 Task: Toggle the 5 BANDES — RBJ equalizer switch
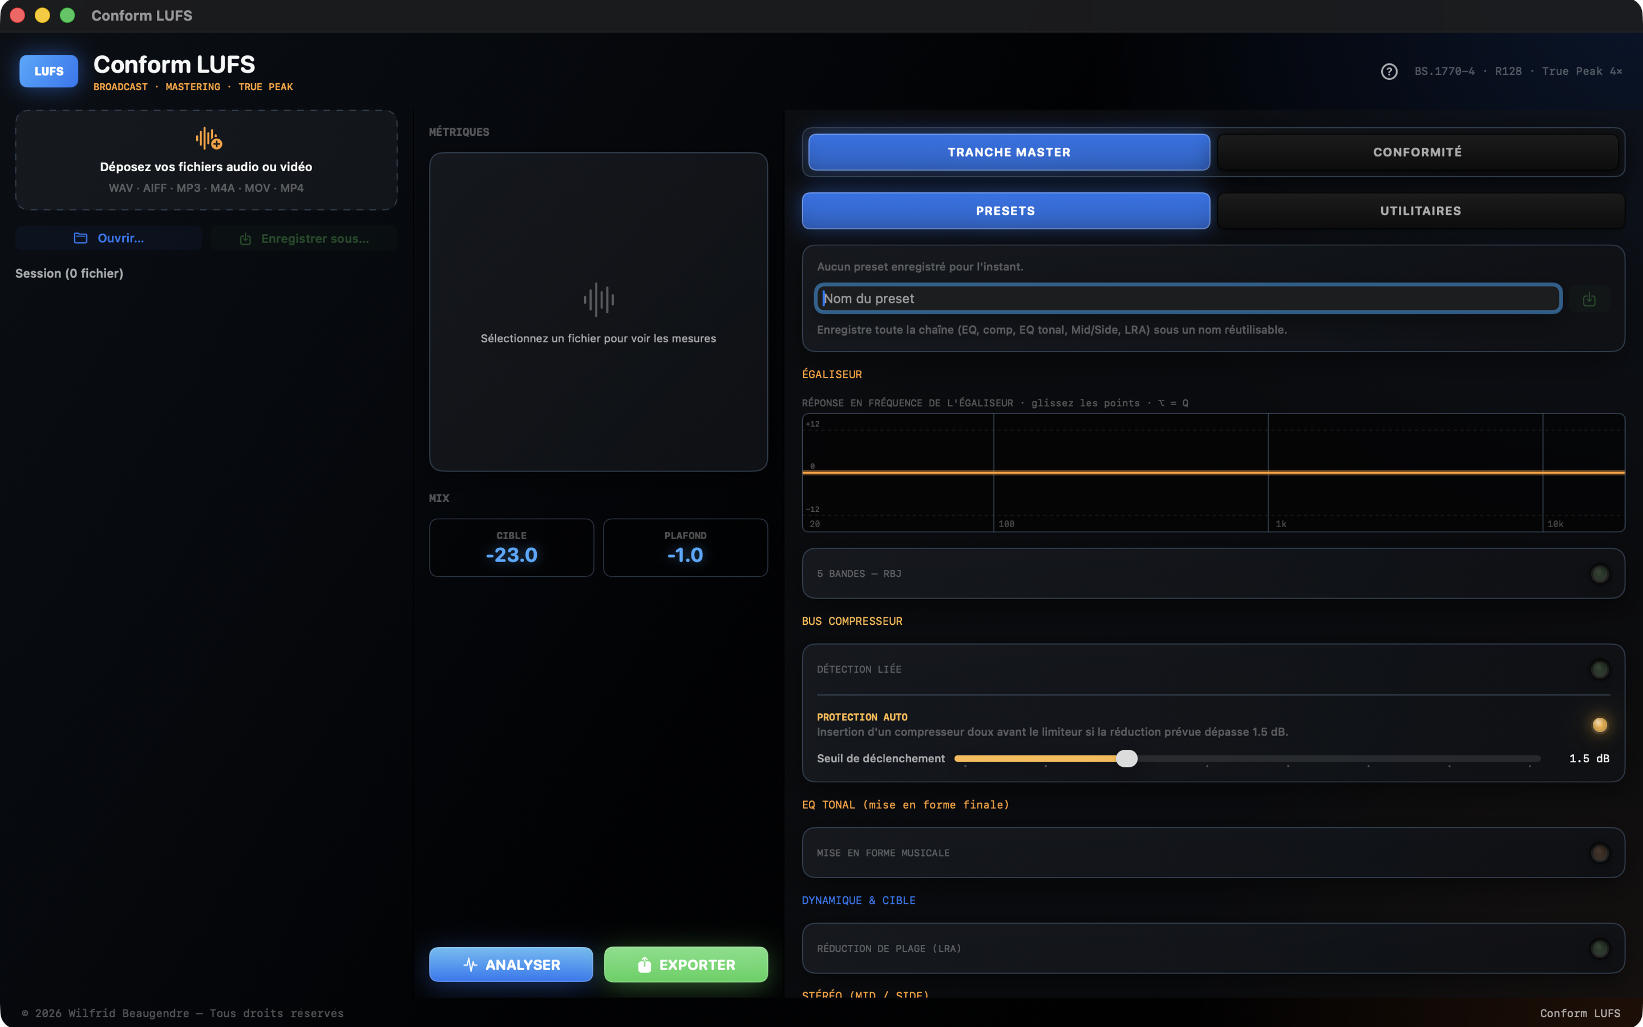(x=1600, y=574)
